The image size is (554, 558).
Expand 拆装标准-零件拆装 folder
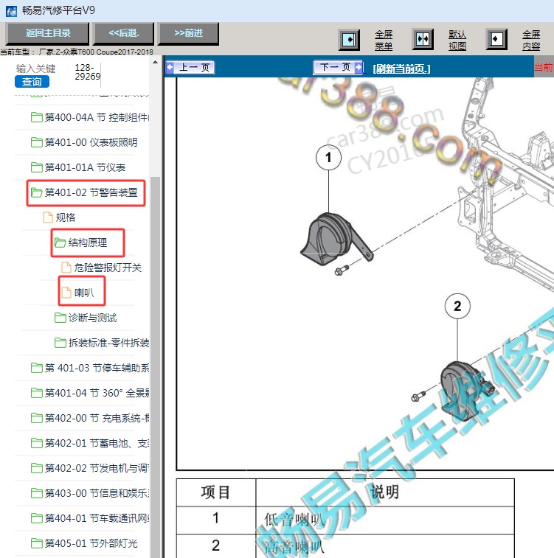[x=102, y=343]
